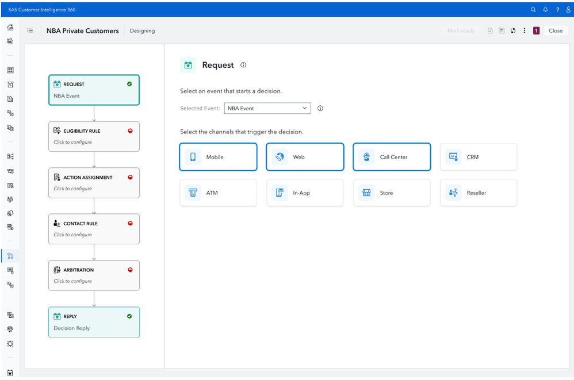Go to Home in the left sidebar
Screen dimensions: 574x380
pyautogui.click(x=10, y=28)
